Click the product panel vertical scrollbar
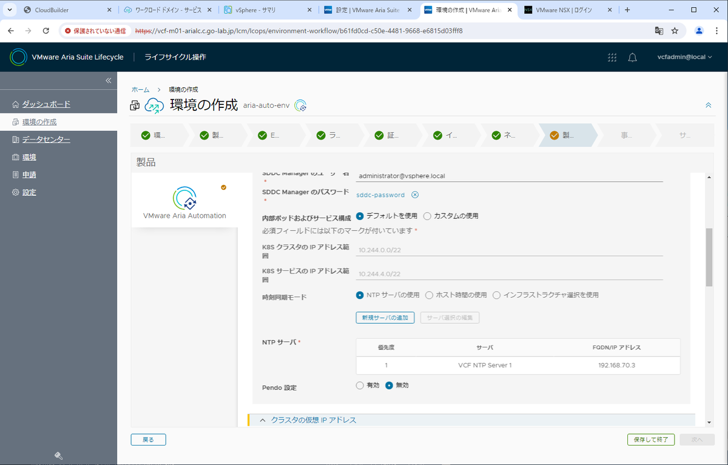Viewport: 728px width, 465px height. pos(709,258)
